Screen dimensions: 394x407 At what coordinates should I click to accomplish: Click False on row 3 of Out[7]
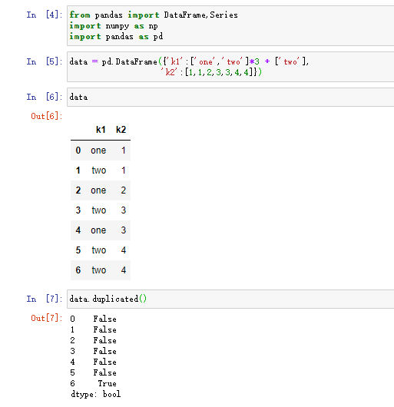pos(105,351)
